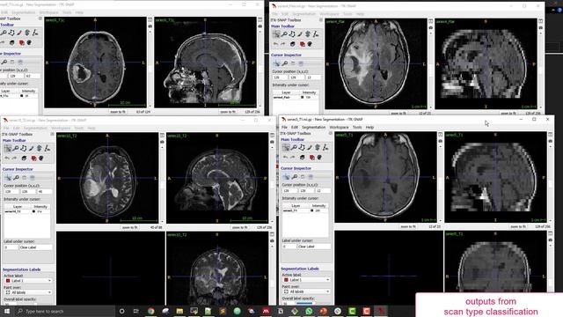
Task: Open Active label dropdown in series10_T2 window
Action: point(28,280)
